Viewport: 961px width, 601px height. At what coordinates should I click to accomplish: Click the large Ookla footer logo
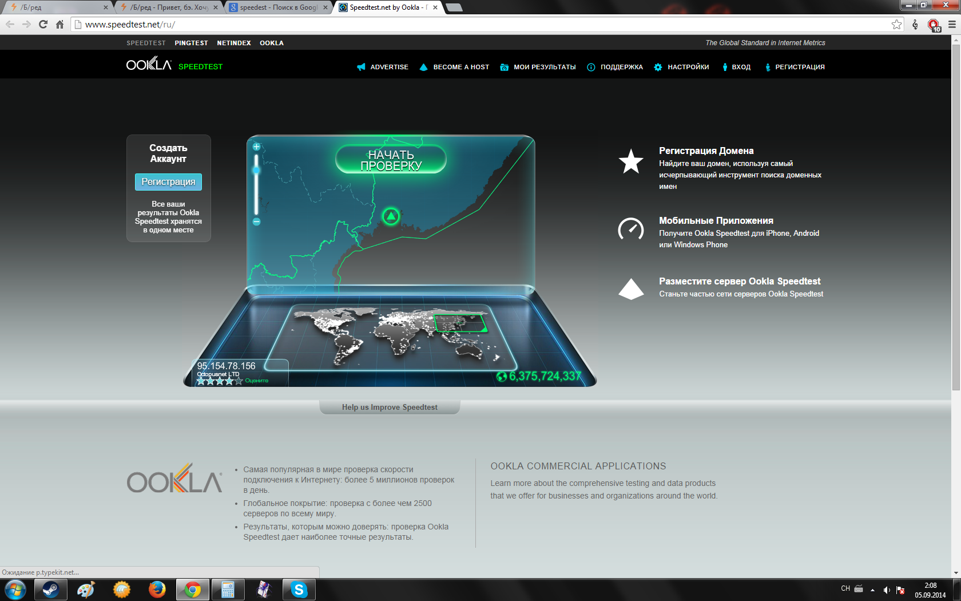pyautogui.click(x=174, y=479)
